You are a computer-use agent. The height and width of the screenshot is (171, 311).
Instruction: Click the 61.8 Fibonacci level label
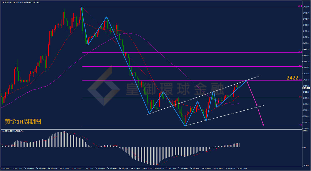pyautogui.click(x=300, y=52)
